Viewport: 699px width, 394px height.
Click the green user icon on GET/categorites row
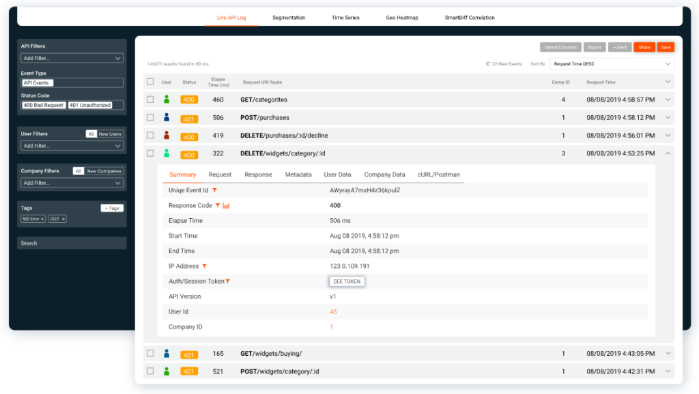pos(167,100)
